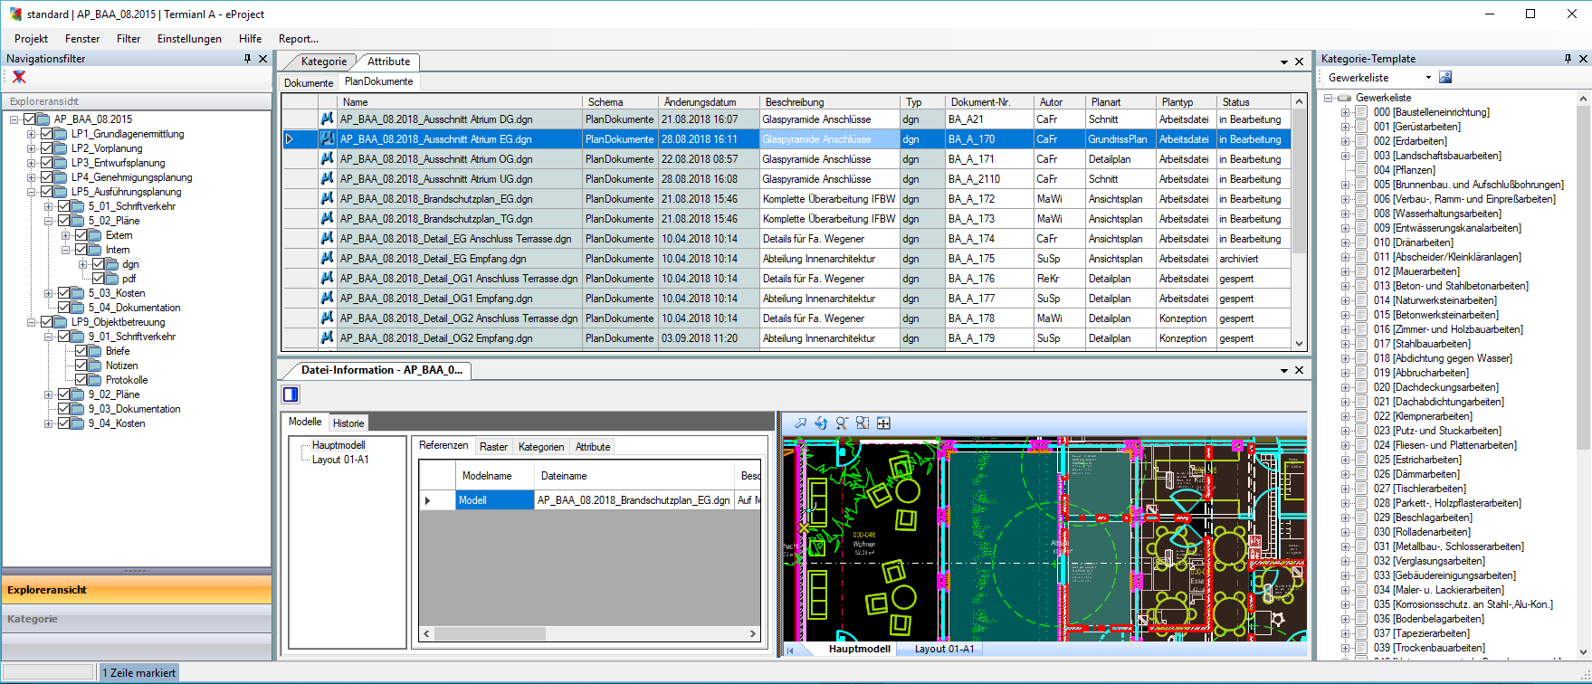This screenshot has height=684, width=1592.
Task: Expand category 000 Baustelleneinrichtung
Action: pos(1345,112)
